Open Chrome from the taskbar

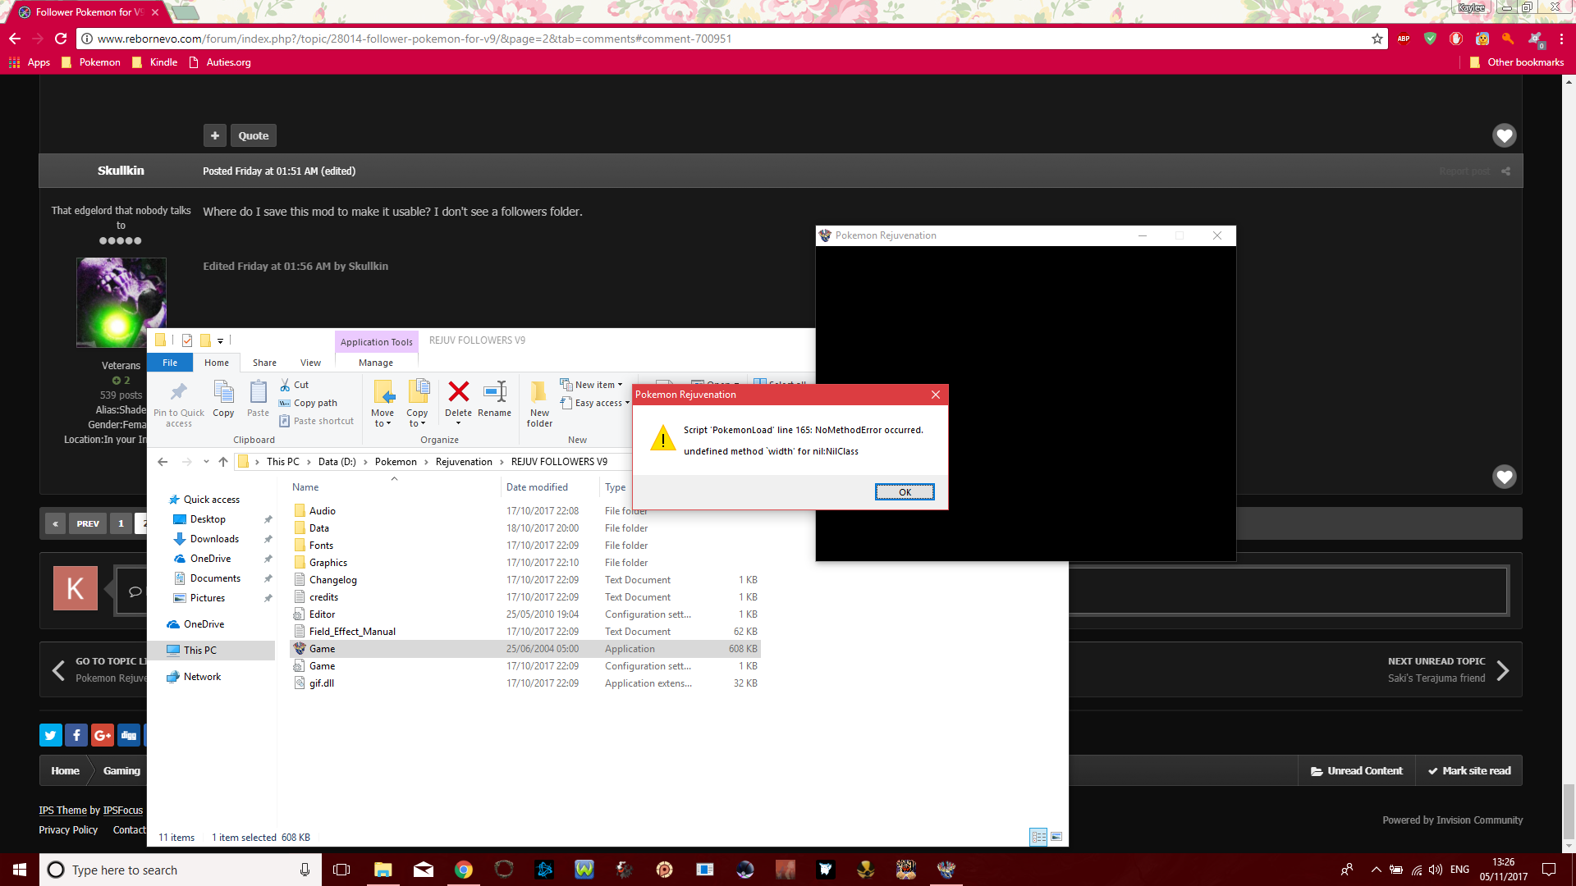pos(464,870)
